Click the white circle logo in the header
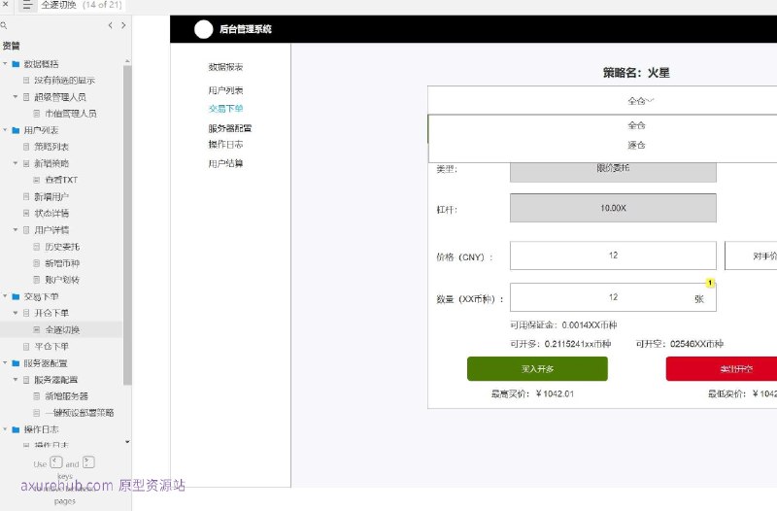 point(203,29)
